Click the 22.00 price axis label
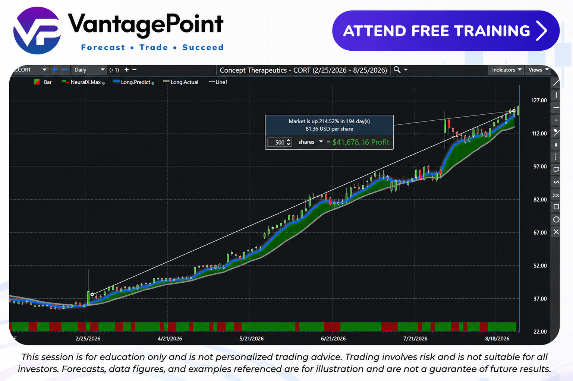 540,331
